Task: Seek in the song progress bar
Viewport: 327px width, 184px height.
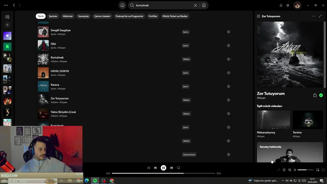Action: click(x=163, y=173)
